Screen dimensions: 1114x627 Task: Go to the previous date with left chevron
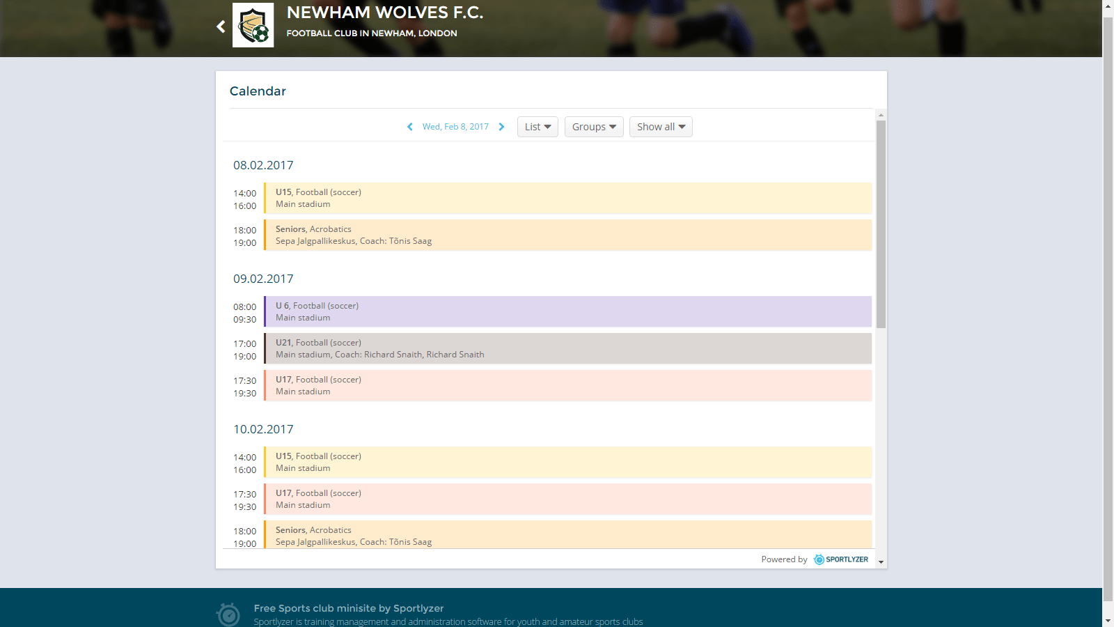pos(409,127)
